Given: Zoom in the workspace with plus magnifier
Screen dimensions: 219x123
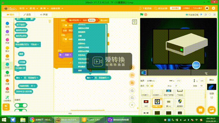Looking at the screenshot, I should tap(132, 91).
